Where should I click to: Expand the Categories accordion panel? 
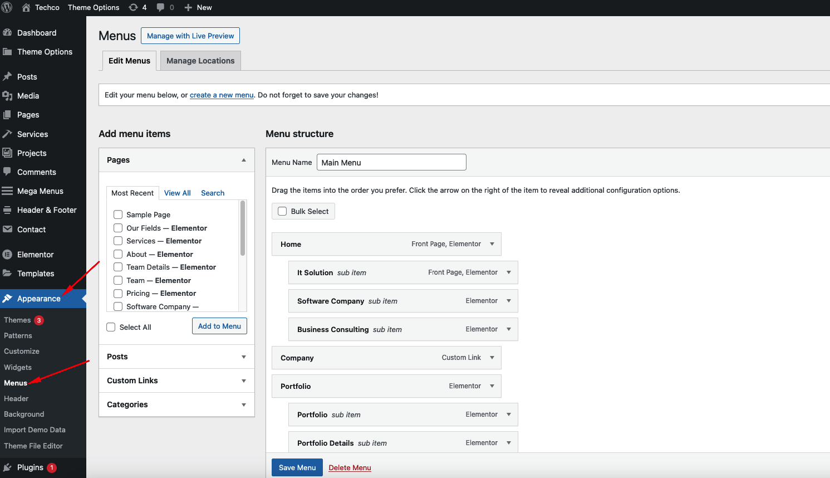(x=243, y=404)
